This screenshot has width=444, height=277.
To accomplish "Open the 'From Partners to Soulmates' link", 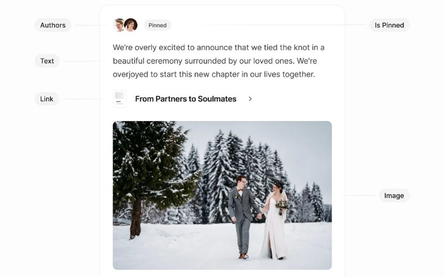I will tap(185, 99).
